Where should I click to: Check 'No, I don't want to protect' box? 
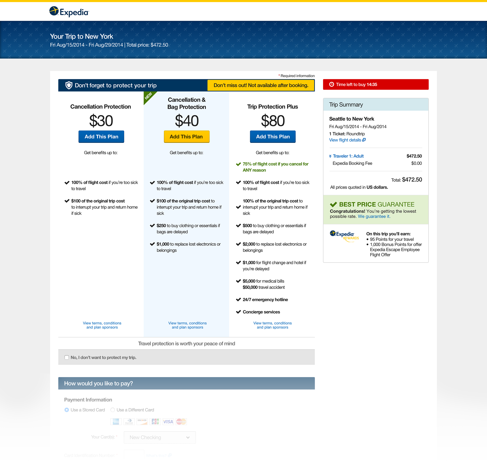pyautogui.click(x=67, y=357)
